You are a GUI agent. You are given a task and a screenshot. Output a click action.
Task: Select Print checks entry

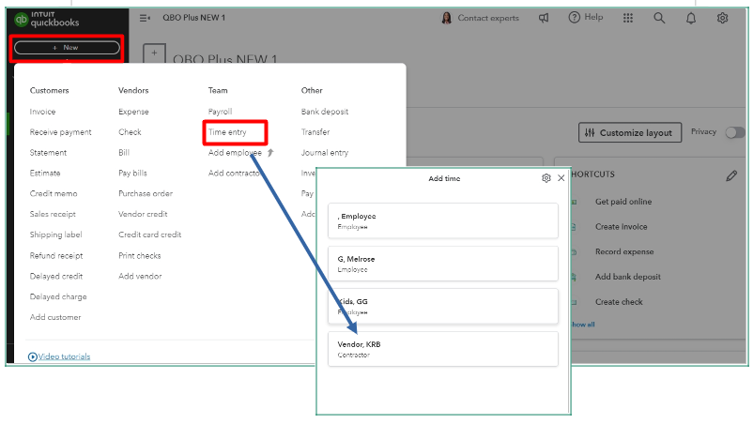[x=139, y=256]
